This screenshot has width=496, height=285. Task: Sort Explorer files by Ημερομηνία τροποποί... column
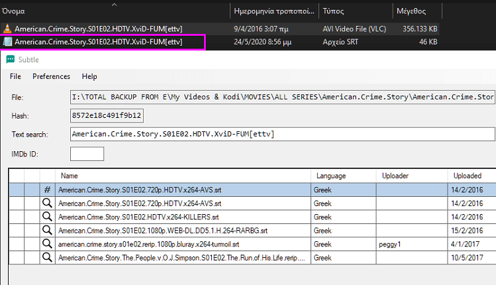click(x=274, y=11)
